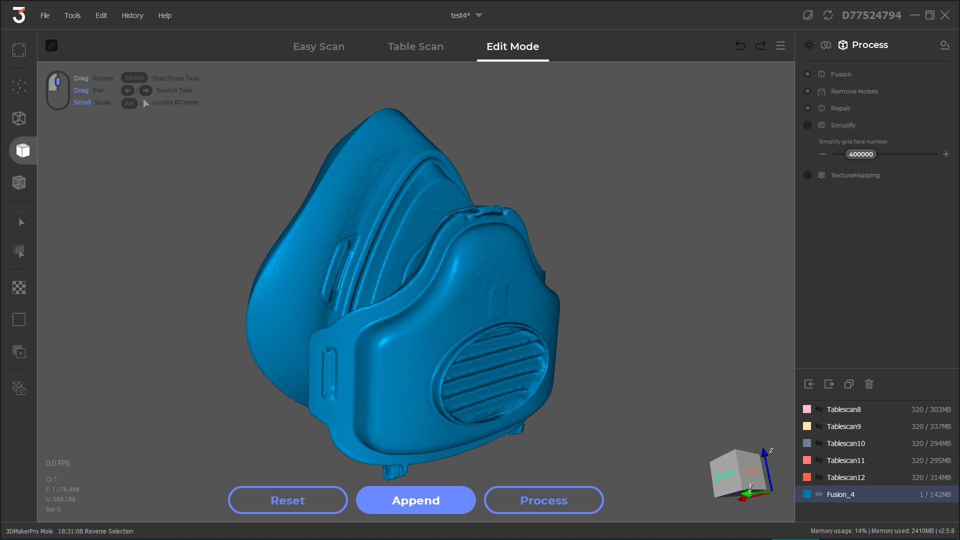Click the grid view icon
Screen dimensions: 960x540
point(18,286)
